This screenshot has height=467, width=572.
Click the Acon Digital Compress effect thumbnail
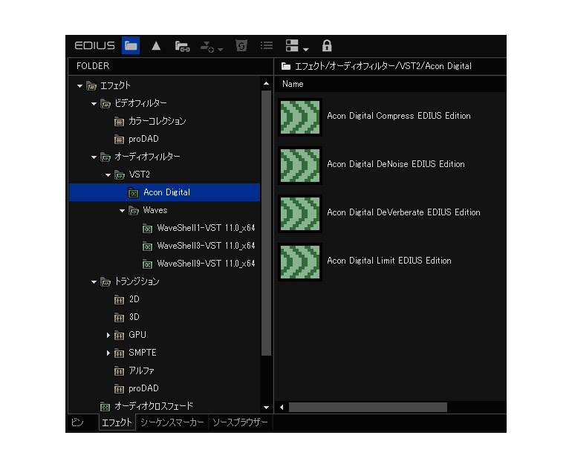(300, 117)
